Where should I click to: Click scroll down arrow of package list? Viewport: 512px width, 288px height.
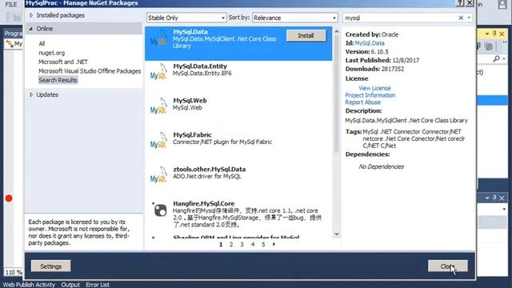pos(337,234)
